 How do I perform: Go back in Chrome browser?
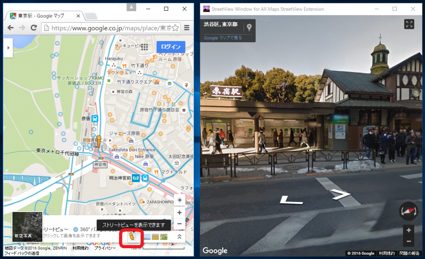10,28
